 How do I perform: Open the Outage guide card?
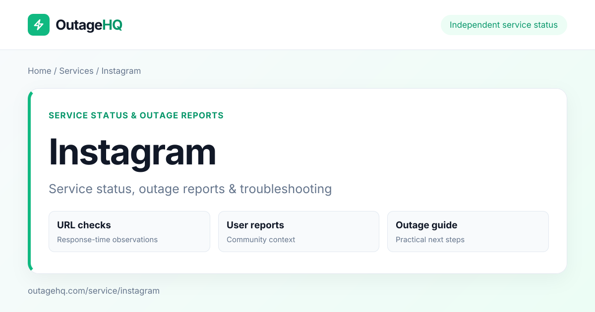468,231
